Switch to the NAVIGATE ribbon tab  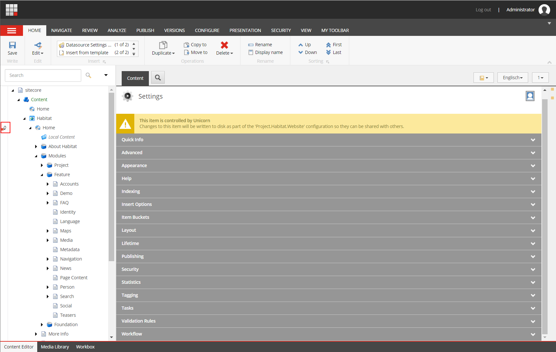[61, 30]
